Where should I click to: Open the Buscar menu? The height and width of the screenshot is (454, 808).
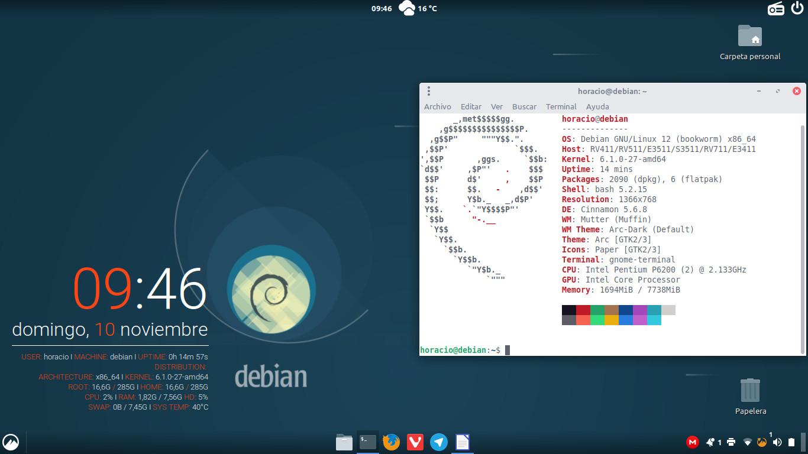click(x=524, y=106)
